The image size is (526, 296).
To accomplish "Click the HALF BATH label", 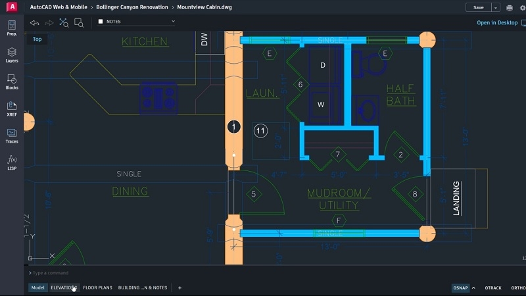I will (401, 95).
